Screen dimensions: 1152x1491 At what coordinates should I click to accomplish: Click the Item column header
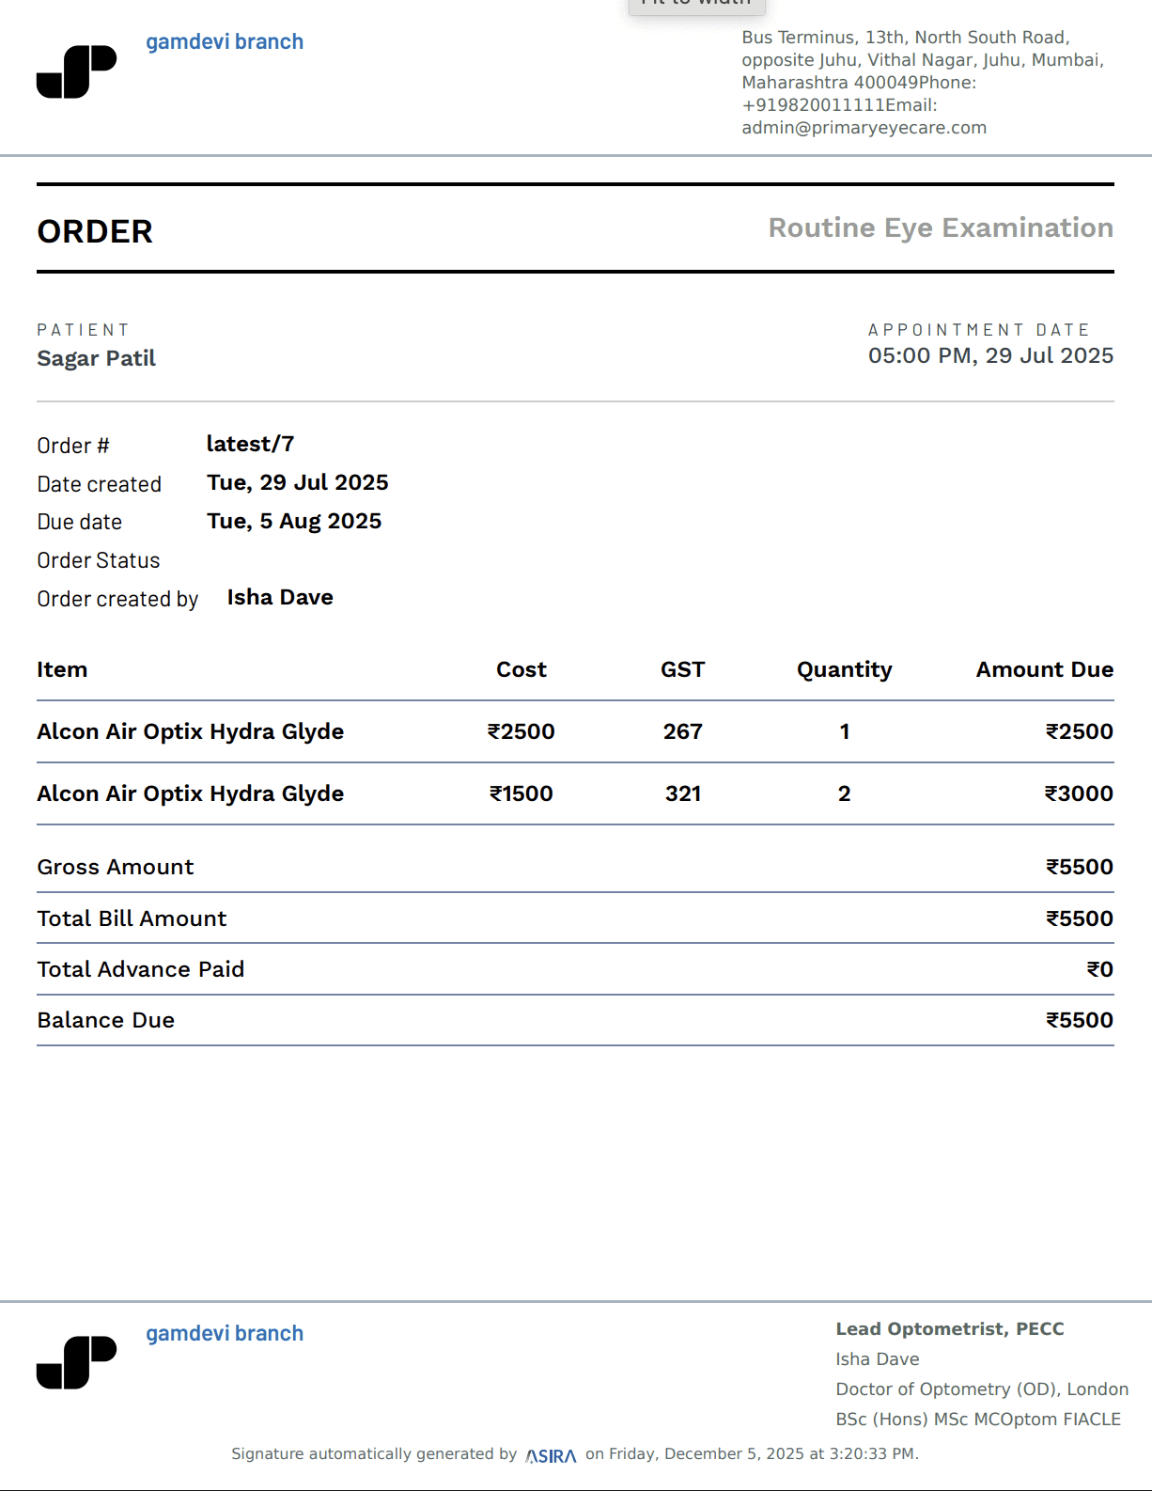(62, 669)
